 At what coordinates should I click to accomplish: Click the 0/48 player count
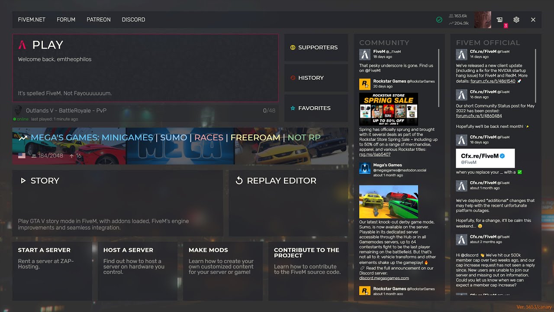[x=269, y=110]
